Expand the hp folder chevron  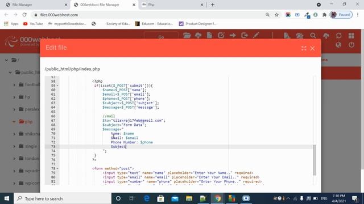14,97
